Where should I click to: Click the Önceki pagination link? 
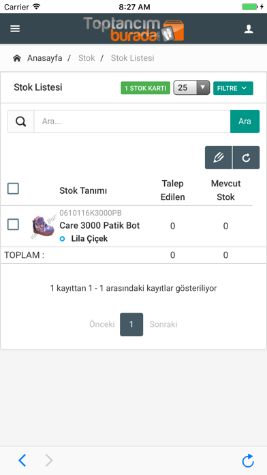click(102, 324)
